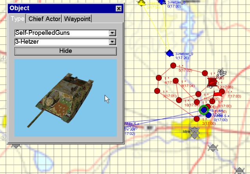Select the bridge icon southeast of Istra
The image size is (250, 174).
click(212, 147)
